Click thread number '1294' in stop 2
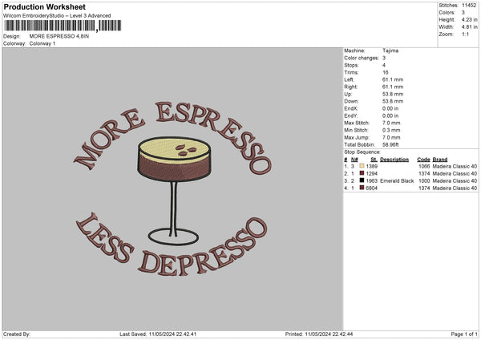Image resolution: width=481 pixels, height=340 pixels. 371,174
